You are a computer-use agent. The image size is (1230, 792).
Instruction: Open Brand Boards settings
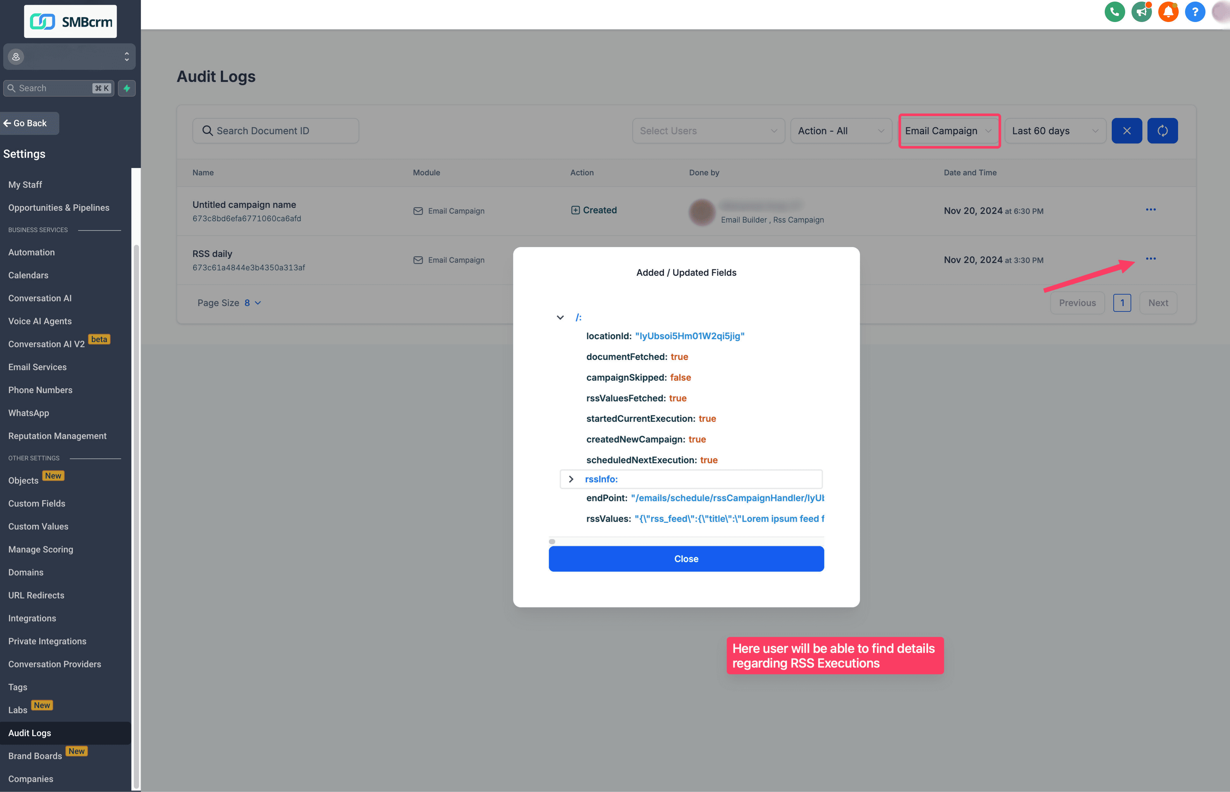pyautogui.click(x=35, y=756)
